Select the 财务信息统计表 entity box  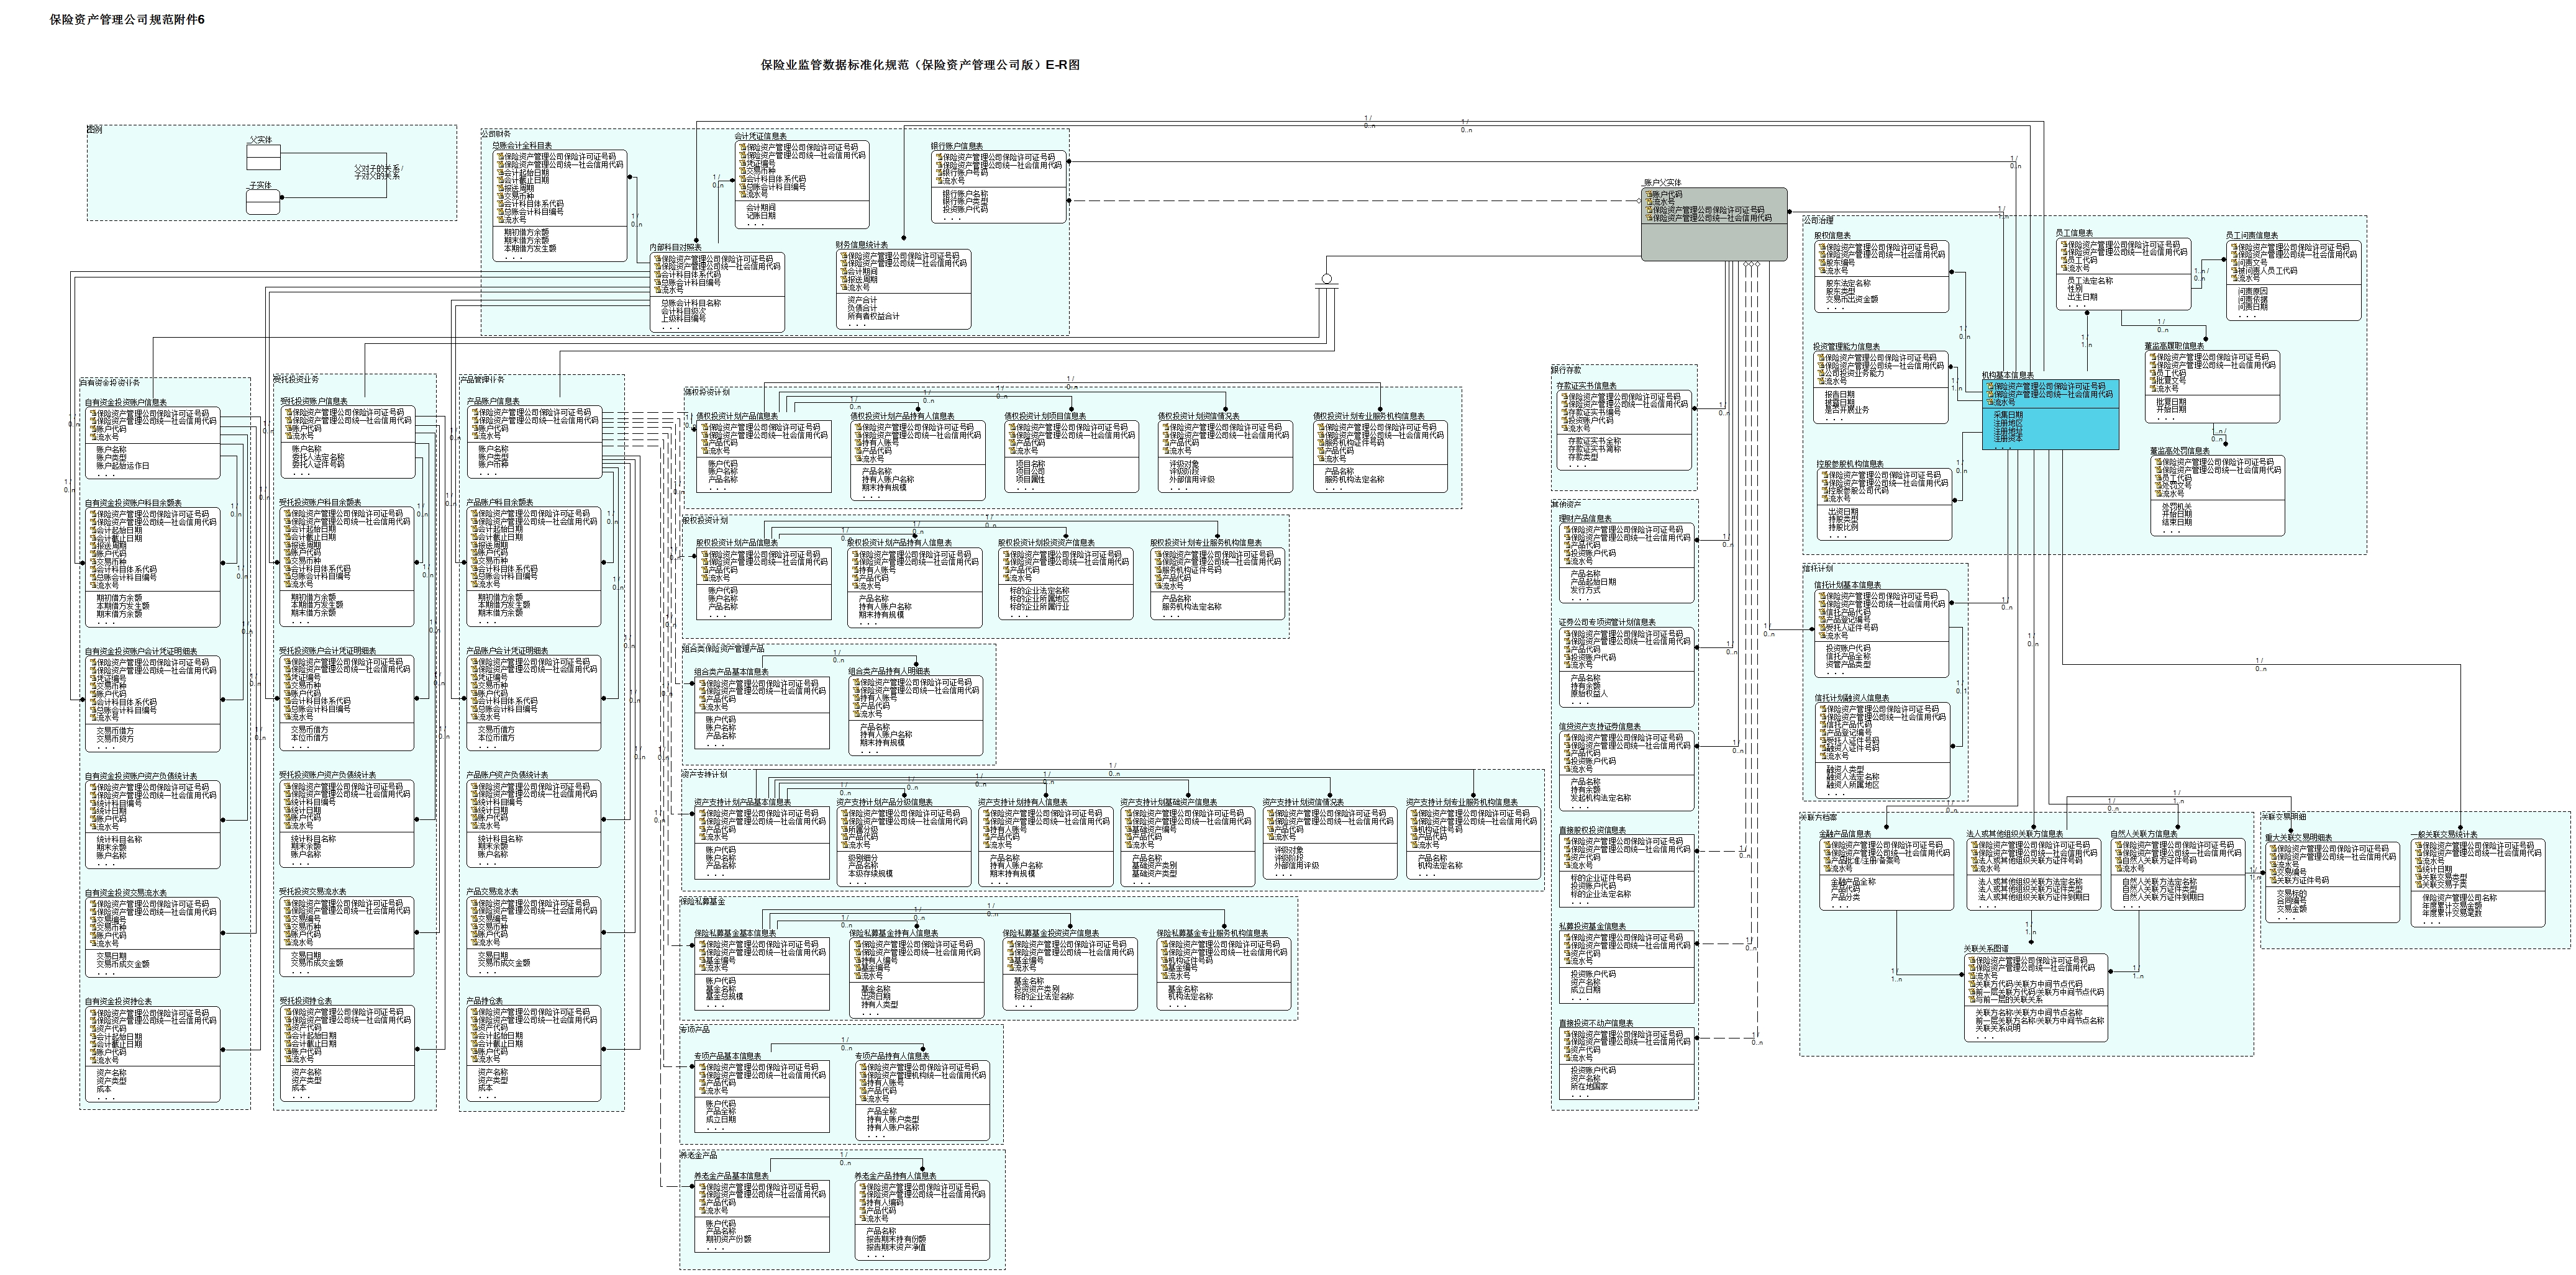(904, 289)
